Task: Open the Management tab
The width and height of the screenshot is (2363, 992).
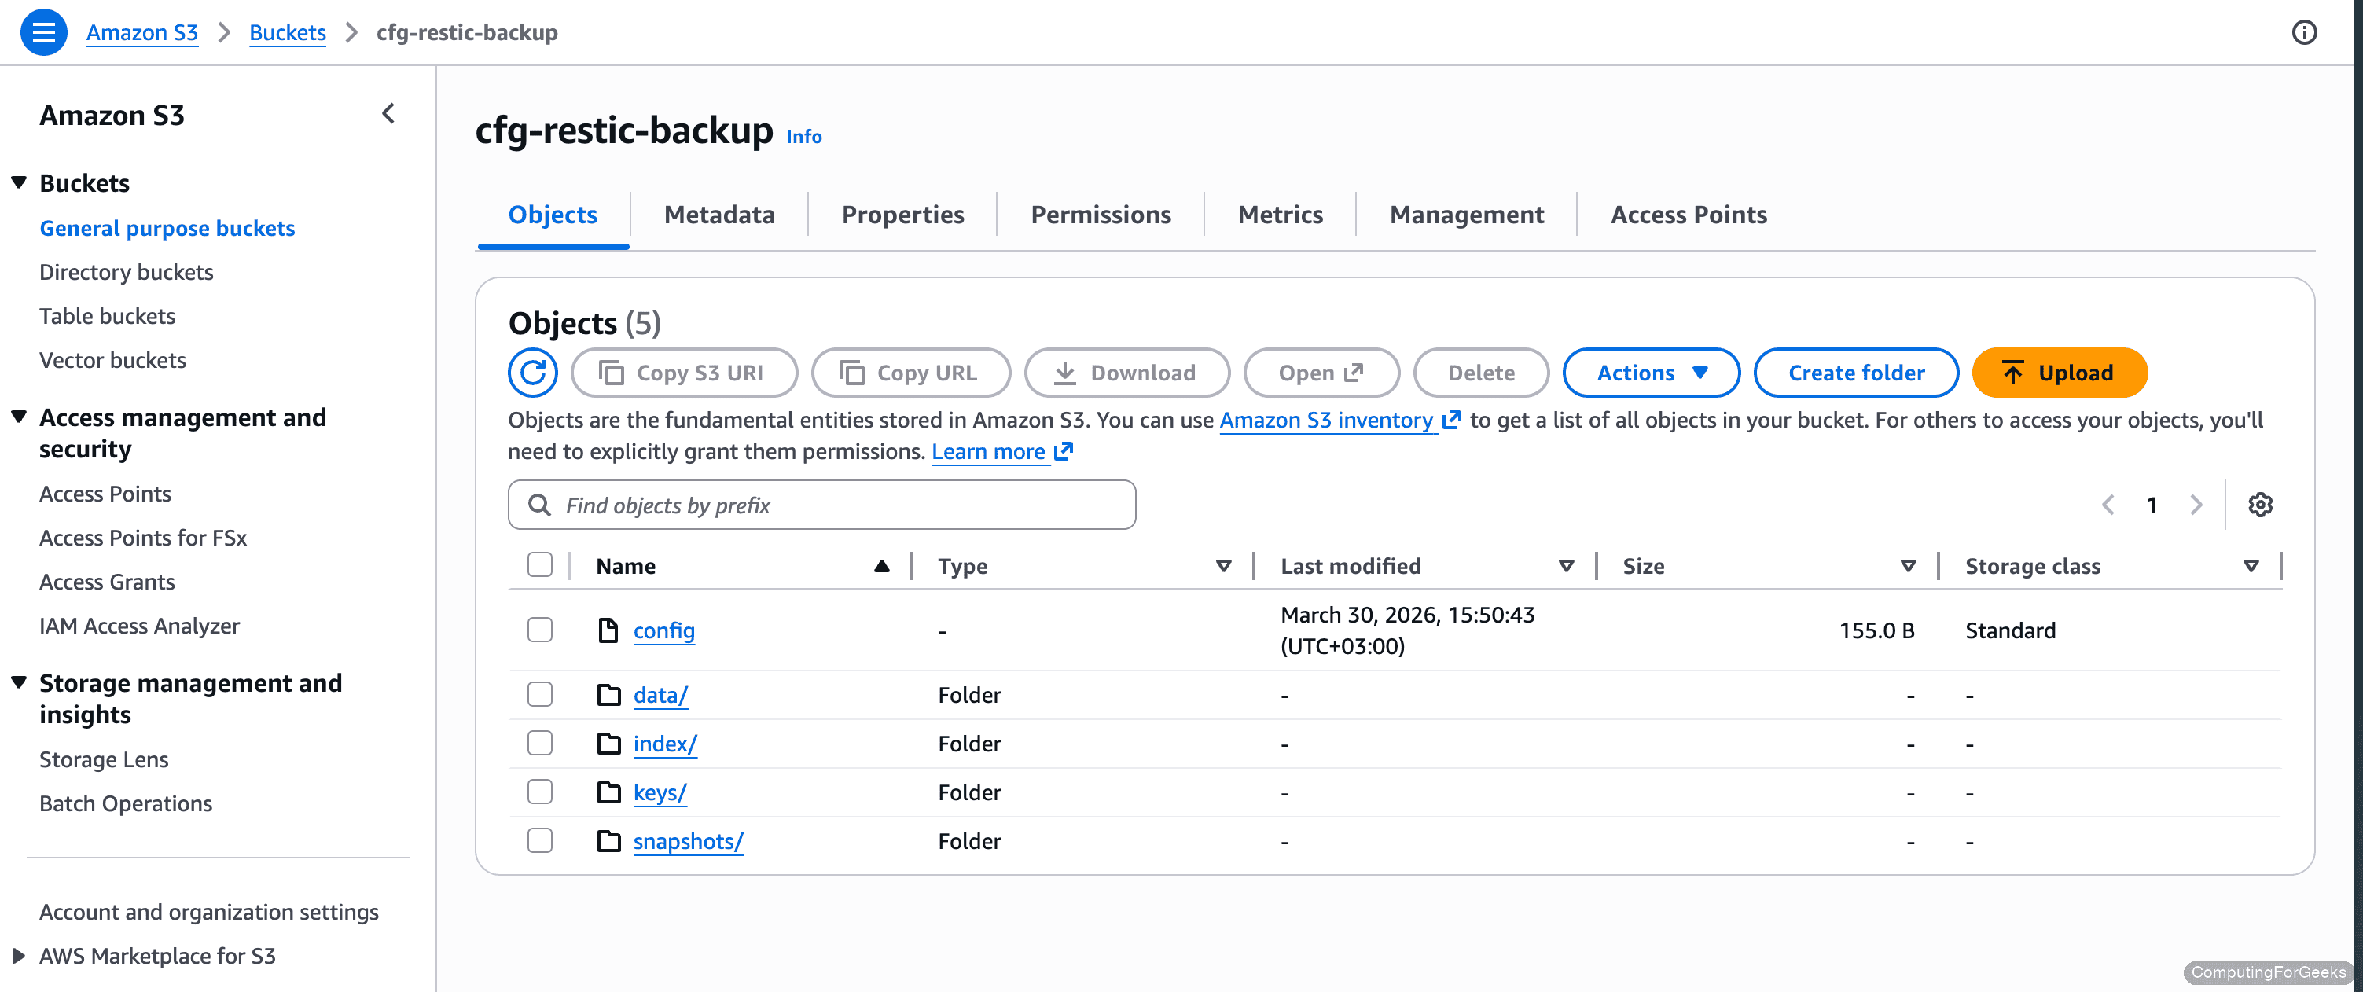Action: [1466, 214]
